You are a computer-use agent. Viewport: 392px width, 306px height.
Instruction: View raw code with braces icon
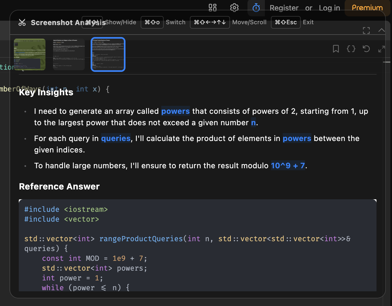click(x=351, y=49)
